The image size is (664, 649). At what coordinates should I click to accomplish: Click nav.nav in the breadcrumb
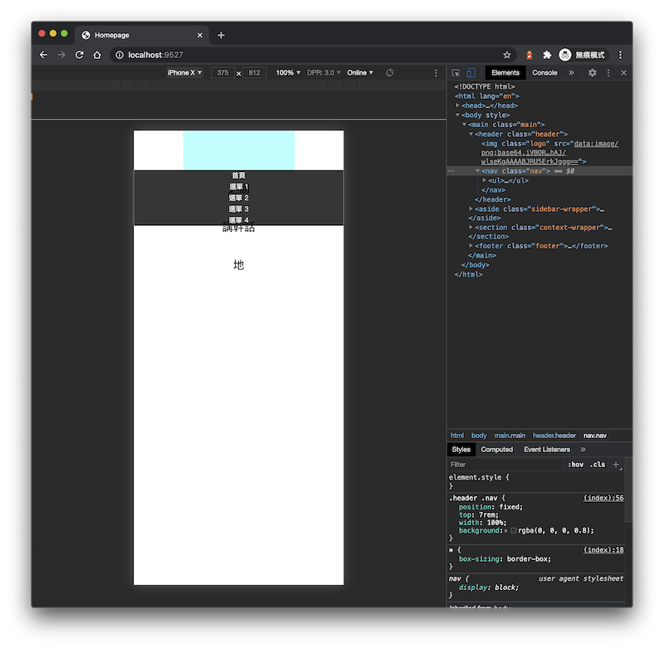coord(595,435)
